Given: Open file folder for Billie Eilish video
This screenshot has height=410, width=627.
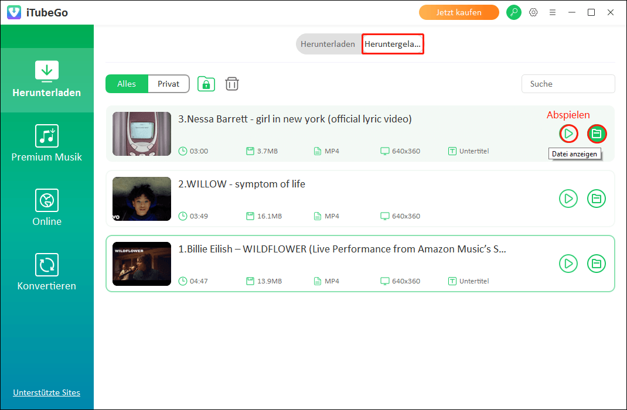Looking at the screenshot, I should 597,264.
